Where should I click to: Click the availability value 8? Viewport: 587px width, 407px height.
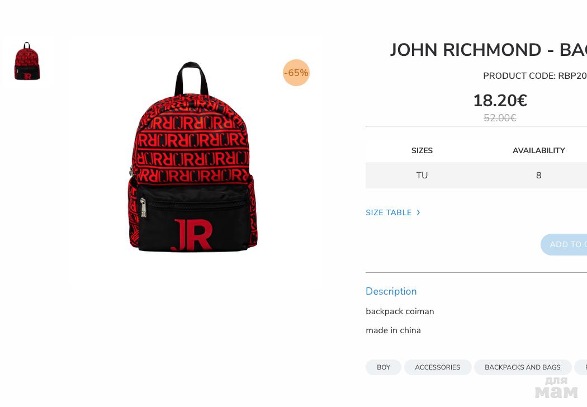click(x=539, y=175)
